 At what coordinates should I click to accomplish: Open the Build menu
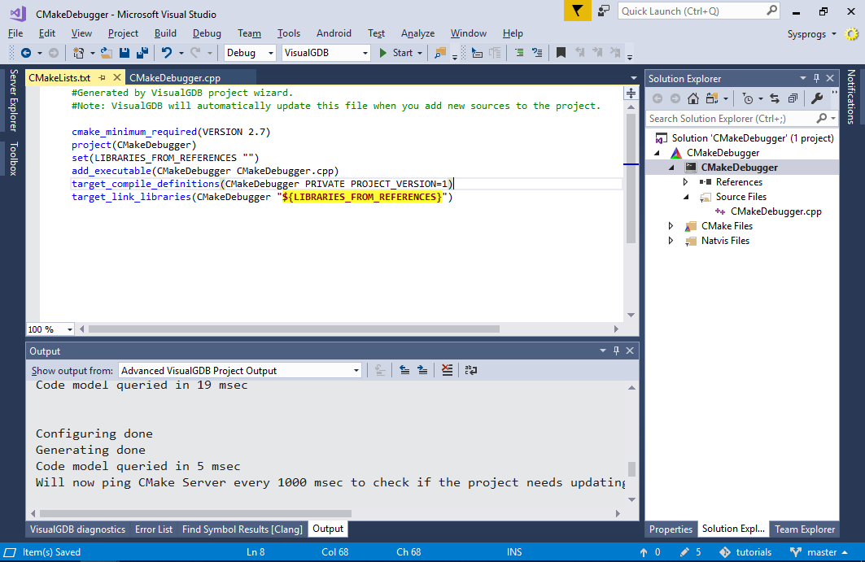click(x=165, y=33)
